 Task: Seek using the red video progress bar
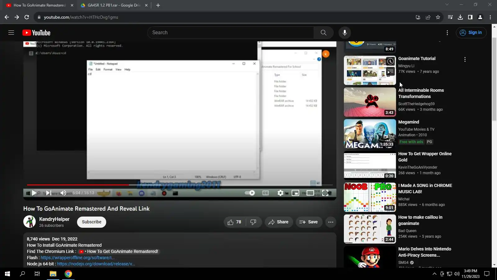[180, 185]
